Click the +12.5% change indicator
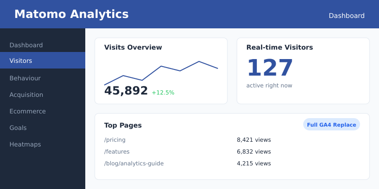This screenshot has width=379, height=189. tap(163, 93)
